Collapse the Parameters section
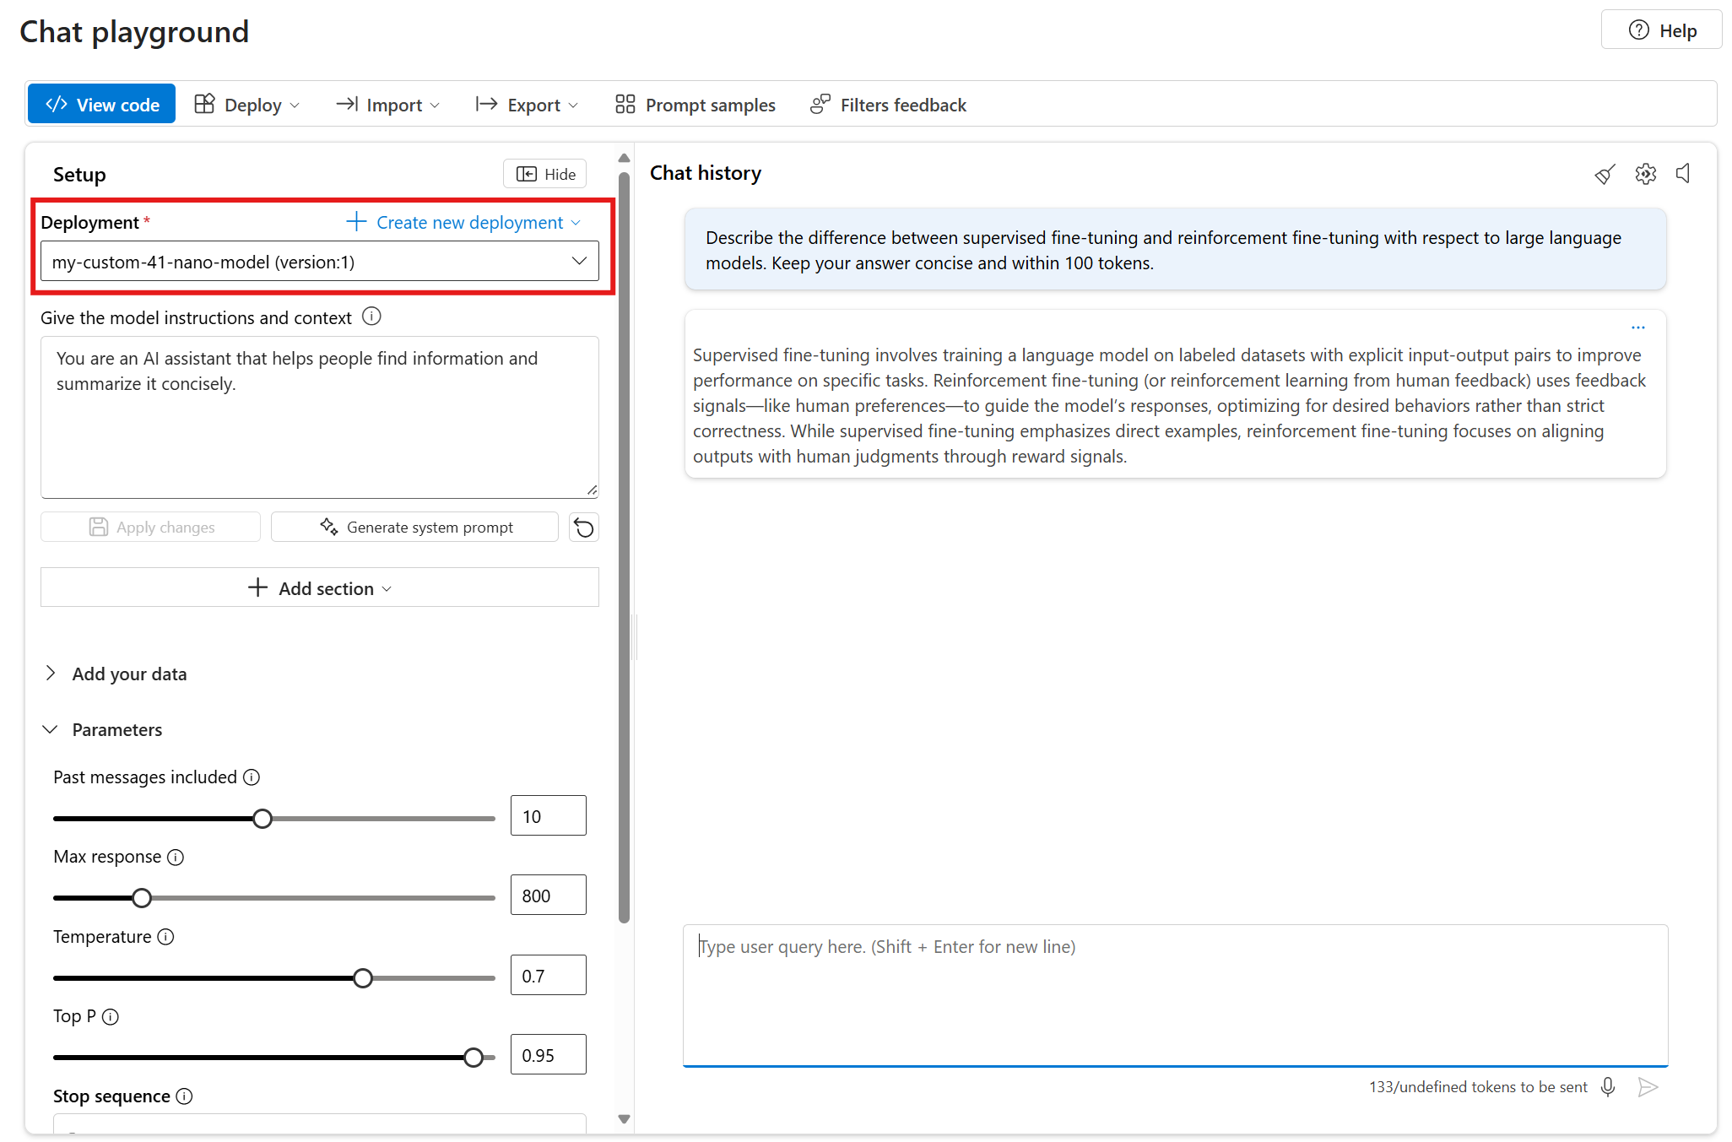This screenshot has height=1142, width=1732. [x=51, y=729]
